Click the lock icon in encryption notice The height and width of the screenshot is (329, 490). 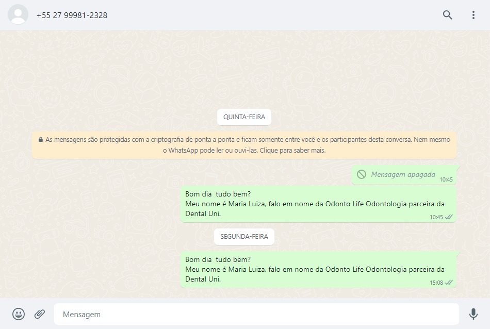[x=41, y=140]
